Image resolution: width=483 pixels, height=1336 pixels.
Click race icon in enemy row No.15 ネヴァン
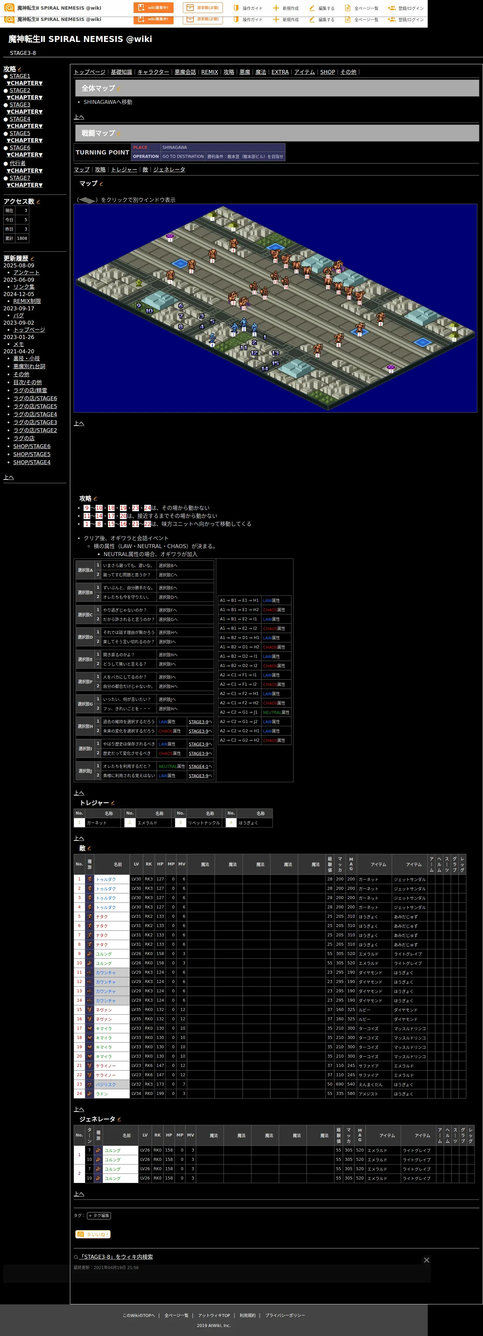[89, 1010]
